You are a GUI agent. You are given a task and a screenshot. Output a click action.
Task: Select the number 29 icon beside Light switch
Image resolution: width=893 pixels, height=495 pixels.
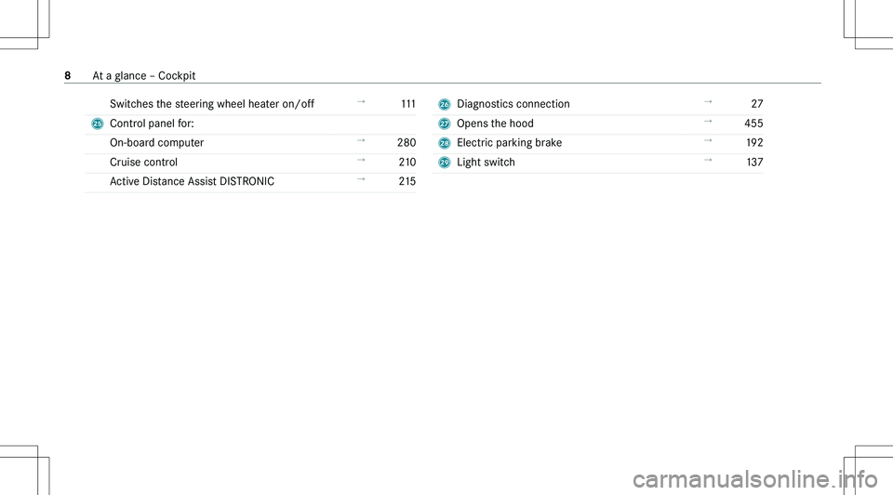[445, 163]
